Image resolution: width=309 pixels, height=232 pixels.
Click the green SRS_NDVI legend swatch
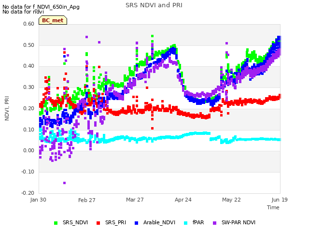click(56, 223)
